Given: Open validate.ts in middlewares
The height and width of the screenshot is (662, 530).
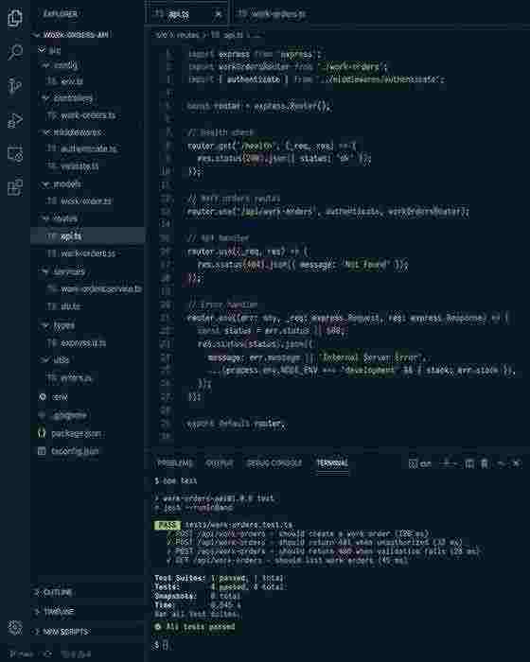Looking at the screenshot, I should pyautogui.click(x=87, y=166).
